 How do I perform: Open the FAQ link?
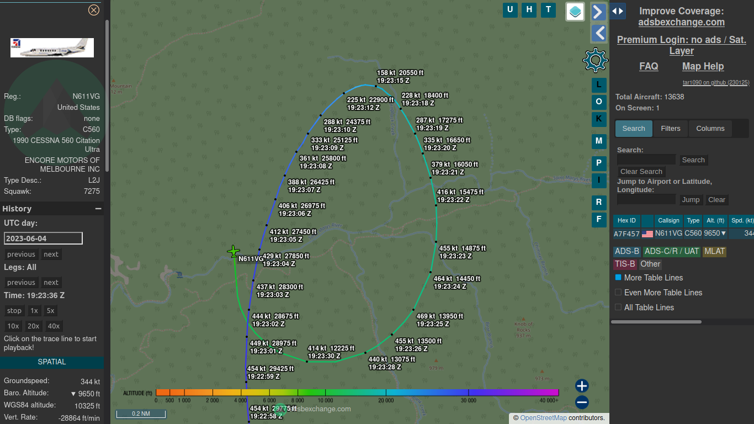click(x=649, y=66)
